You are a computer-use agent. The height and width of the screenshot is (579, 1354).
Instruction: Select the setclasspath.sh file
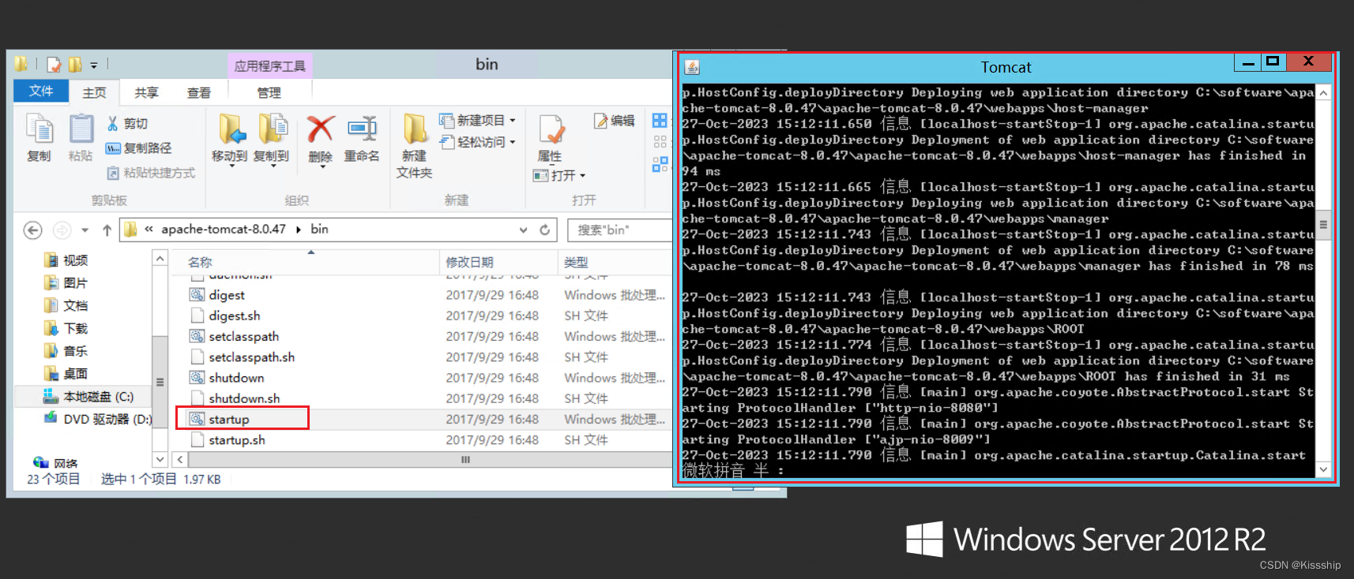pyautogui.click(x=251, y=357)
